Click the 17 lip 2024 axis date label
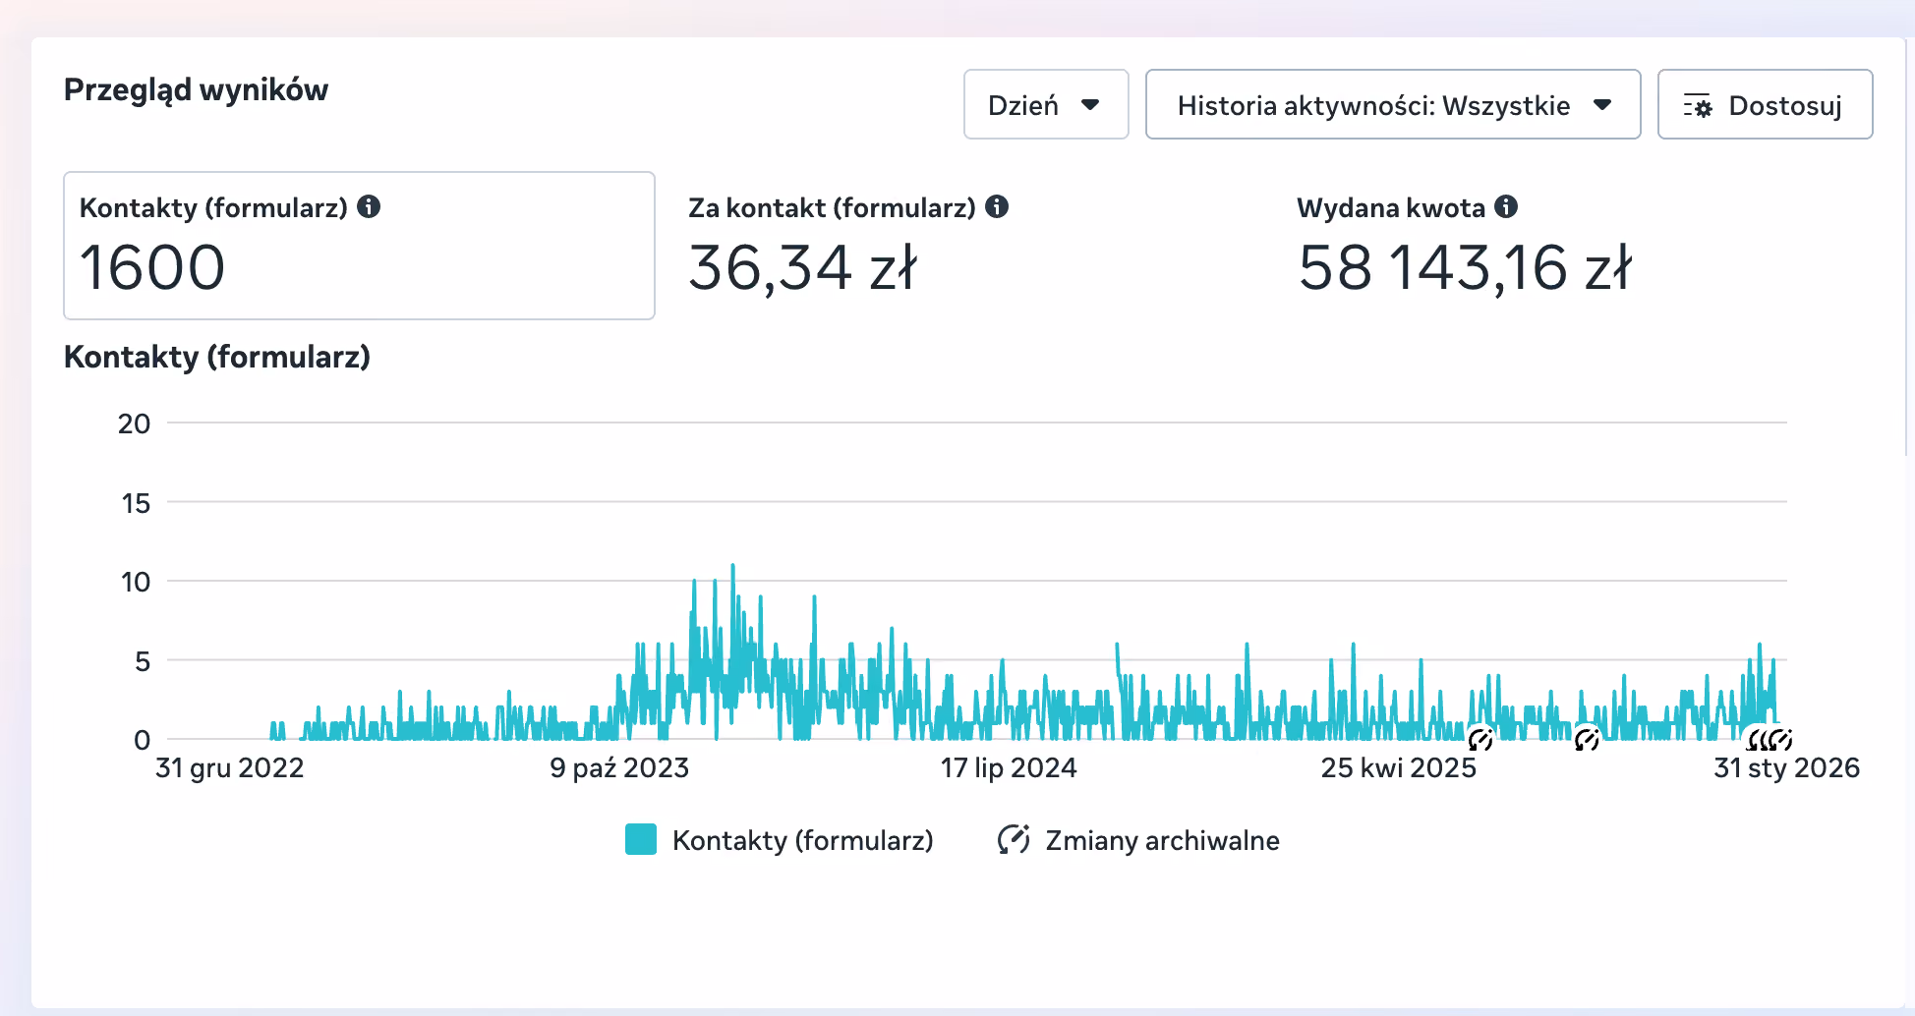This screenshot has height=1016, width=1915. click(1009, 767)
